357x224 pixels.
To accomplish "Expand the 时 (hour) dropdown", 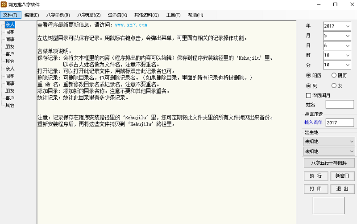I will pos(348,55).
